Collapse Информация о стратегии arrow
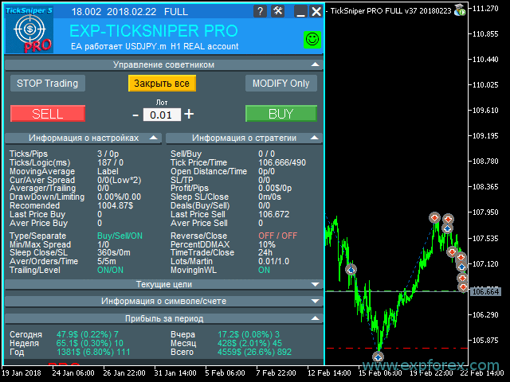The height and width of the screenshot is (382, 510). [314, 138]
